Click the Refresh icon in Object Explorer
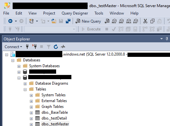The height and width of the screenshot is (126, 170). pyautogui.click(x=56, y=47)
